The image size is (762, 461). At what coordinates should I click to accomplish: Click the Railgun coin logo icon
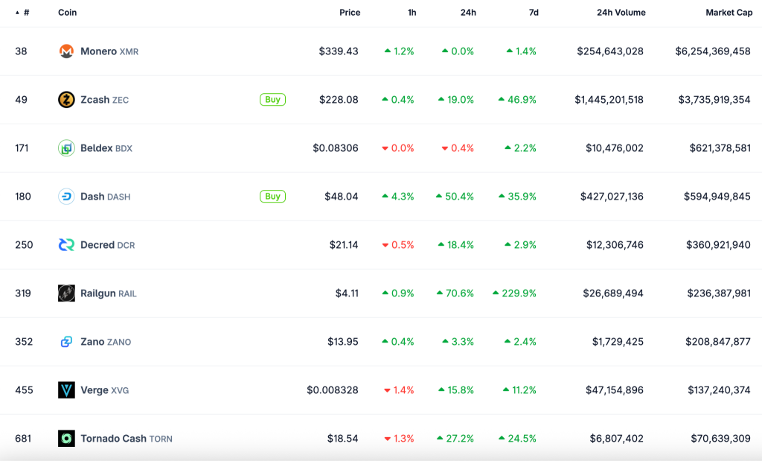click(x=66, y=293)
